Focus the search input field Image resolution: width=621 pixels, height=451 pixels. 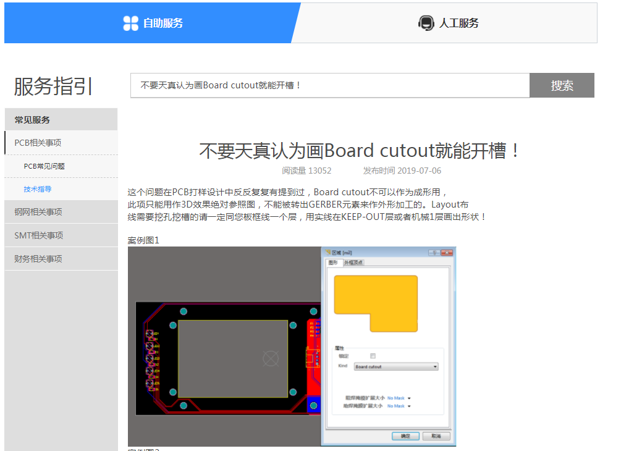click(x=330, y=85)
